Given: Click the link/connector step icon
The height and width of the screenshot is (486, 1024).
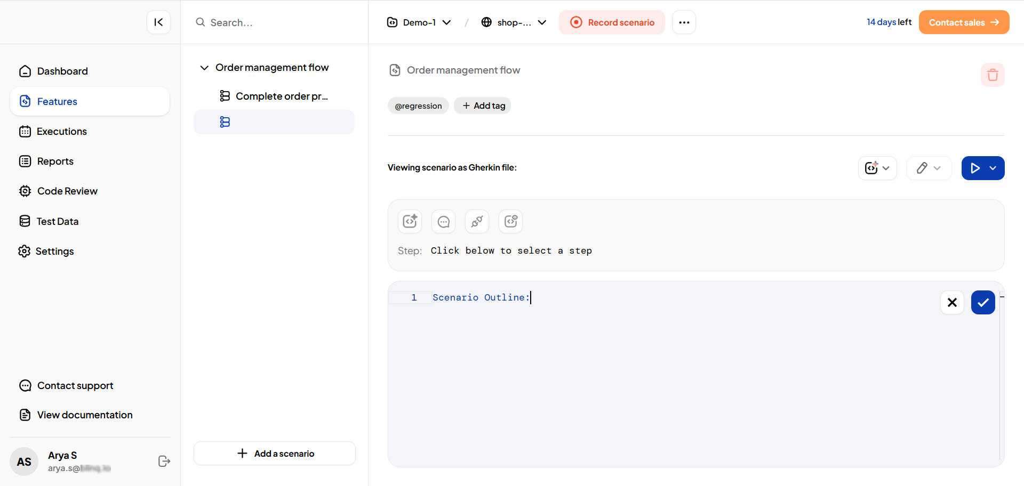Looking at the screenshot, I should pos(477,221).
